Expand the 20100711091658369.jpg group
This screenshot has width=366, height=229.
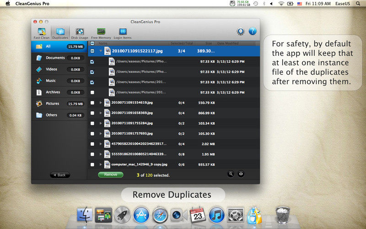tap(101, 113)
